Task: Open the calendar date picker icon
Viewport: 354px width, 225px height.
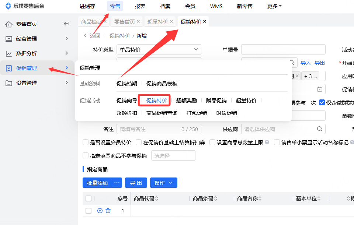Action: [320, 89]
